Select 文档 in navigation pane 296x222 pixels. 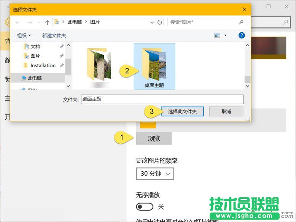click(x=35, y=46)
